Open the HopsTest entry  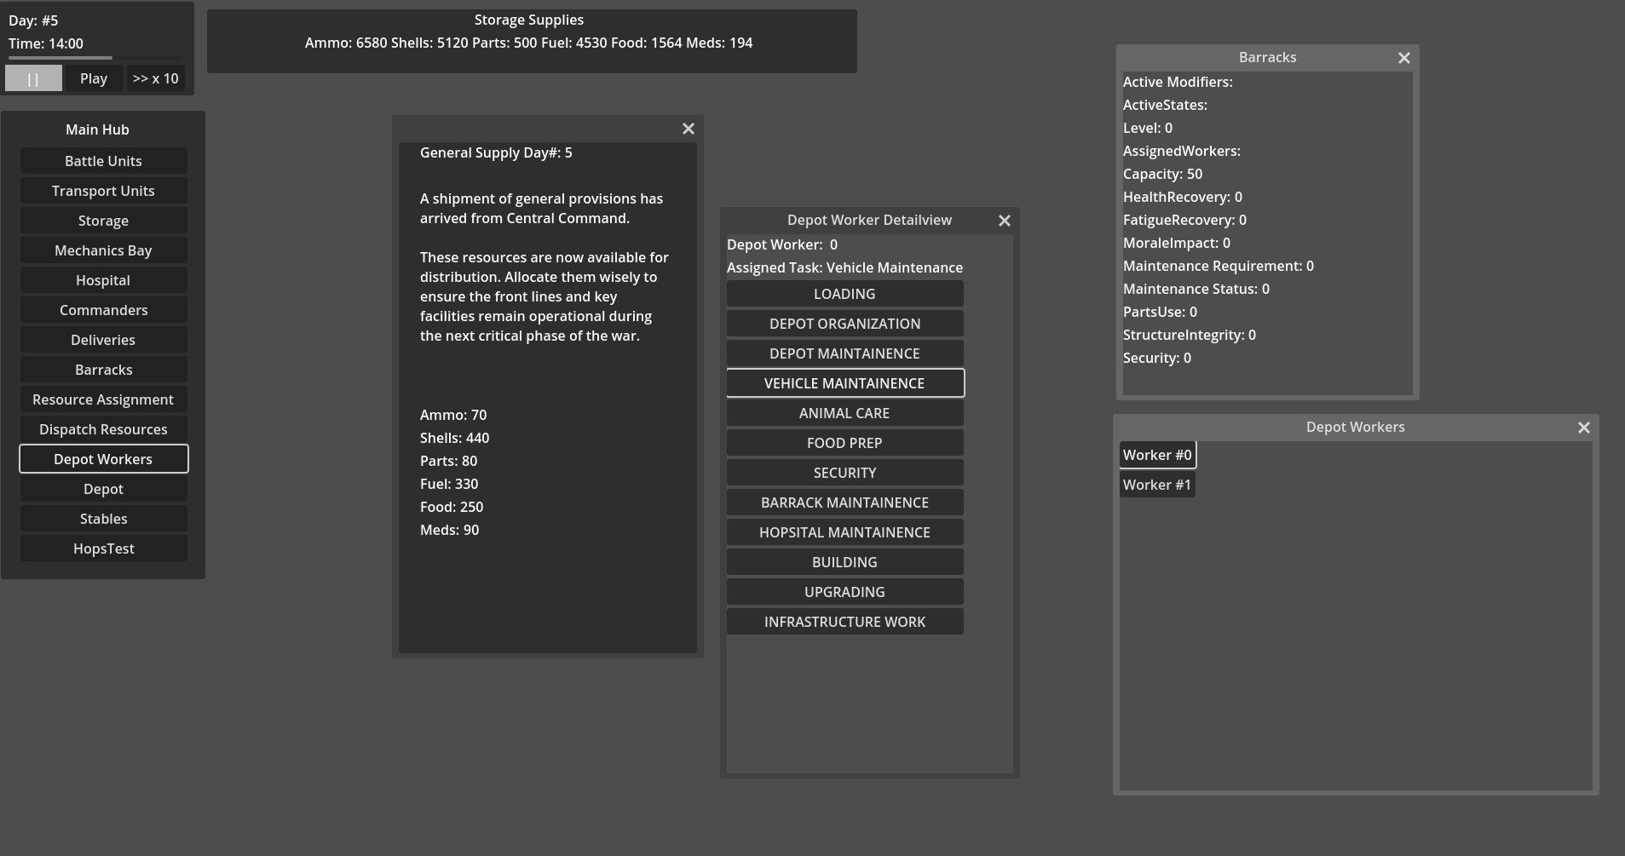(x=103, y=549)
